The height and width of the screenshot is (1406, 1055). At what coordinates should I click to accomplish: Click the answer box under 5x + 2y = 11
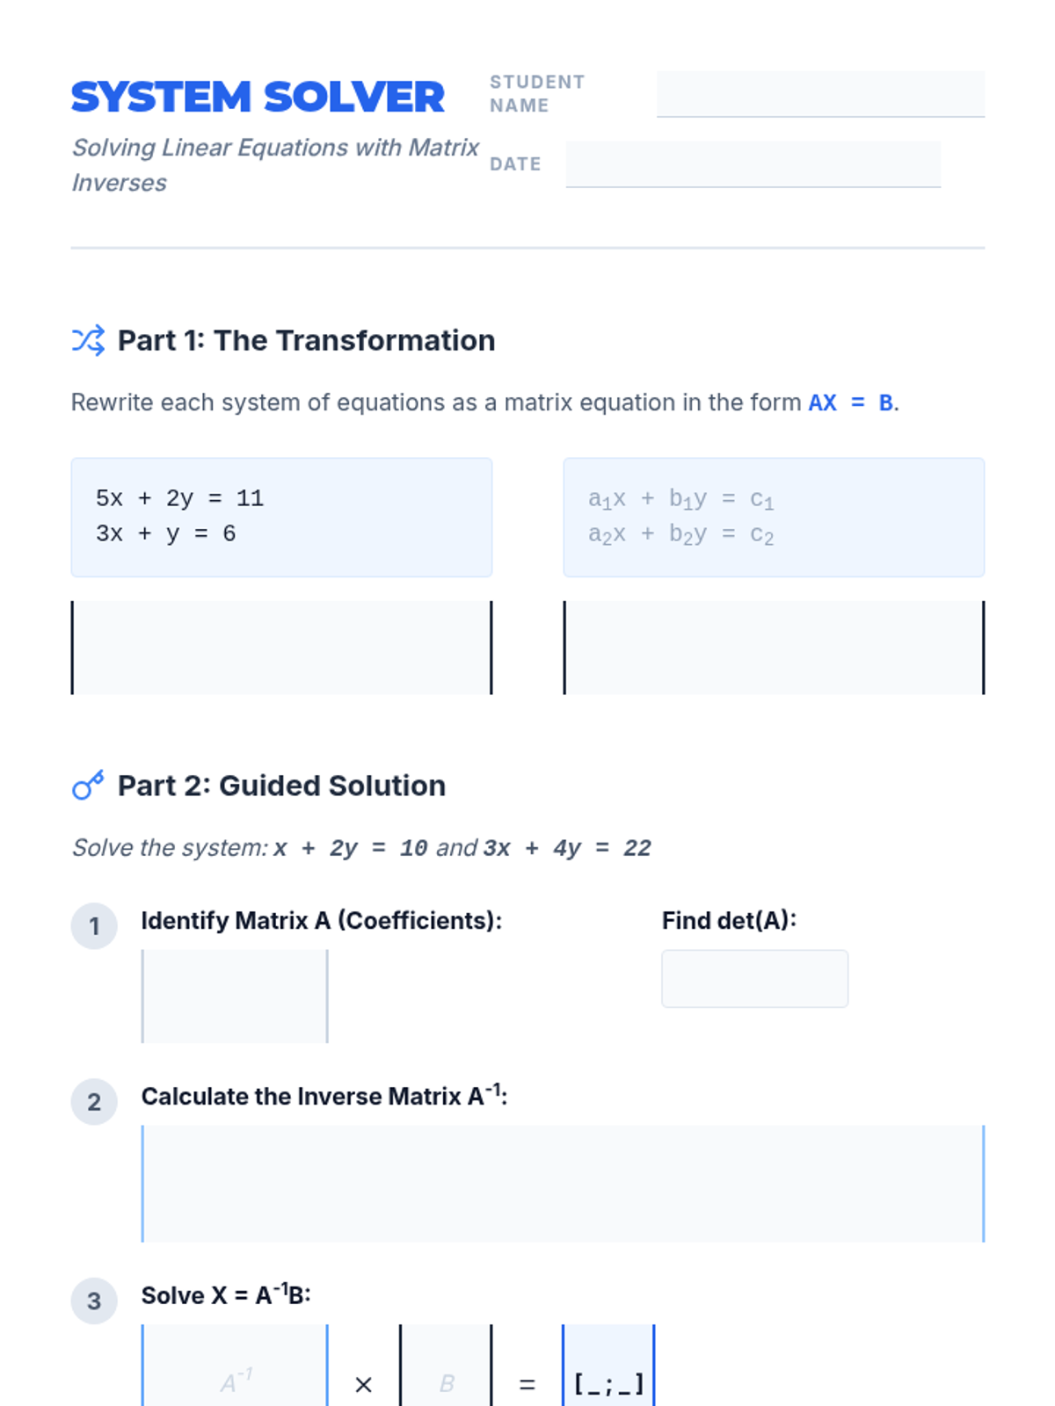281,648
